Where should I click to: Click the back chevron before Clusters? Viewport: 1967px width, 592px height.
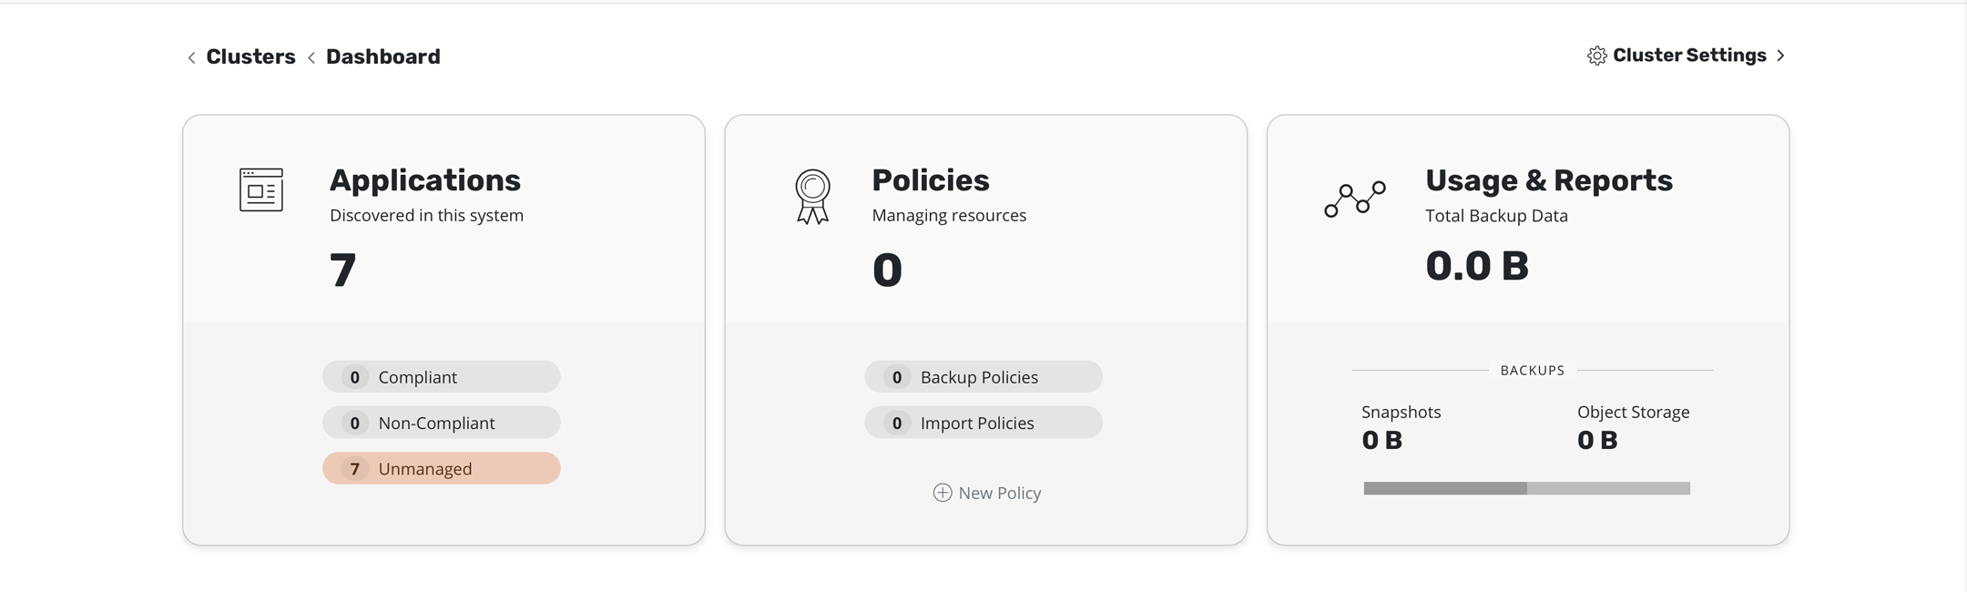pos(191,57)
